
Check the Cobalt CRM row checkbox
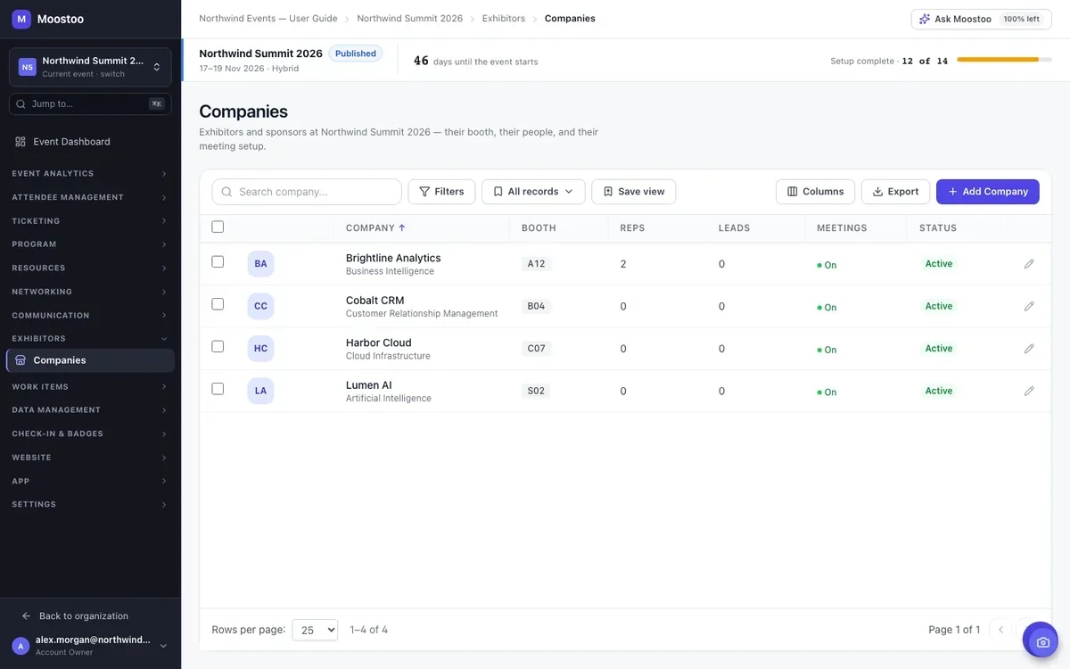[x=218, y=304]
